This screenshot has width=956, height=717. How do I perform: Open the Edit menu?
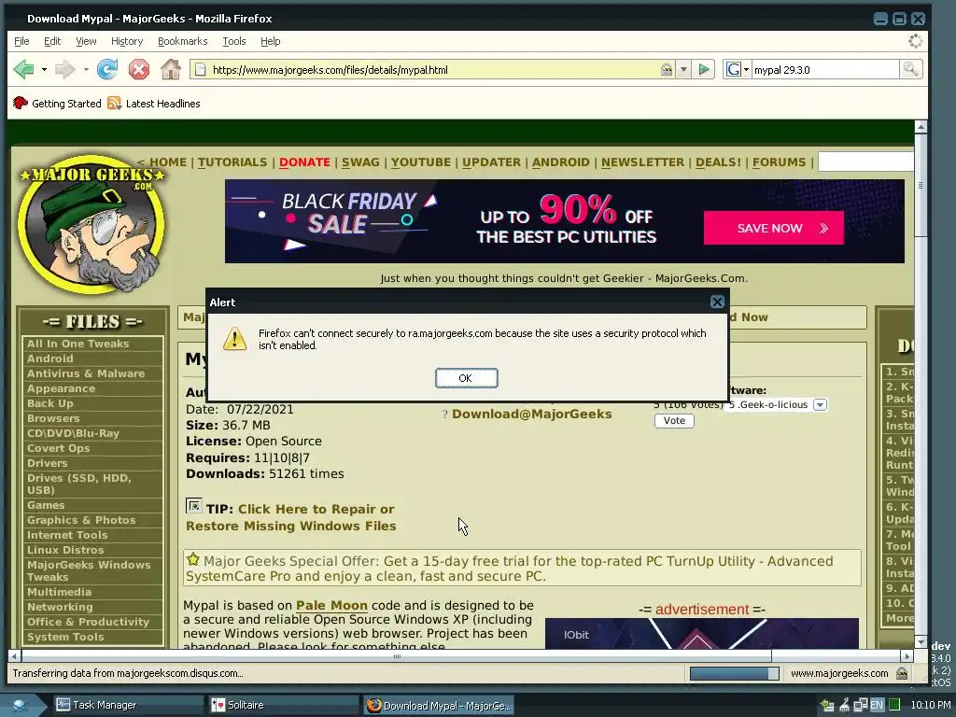coord(52,41)
